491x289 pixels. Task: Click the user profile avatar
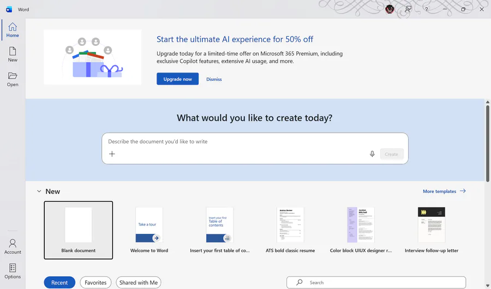click(x=390, y=9)
